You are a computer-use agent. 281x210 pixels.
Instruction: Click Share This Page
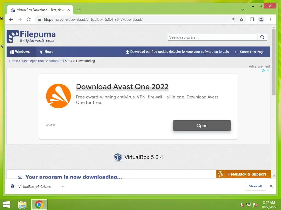coord(249,52)
